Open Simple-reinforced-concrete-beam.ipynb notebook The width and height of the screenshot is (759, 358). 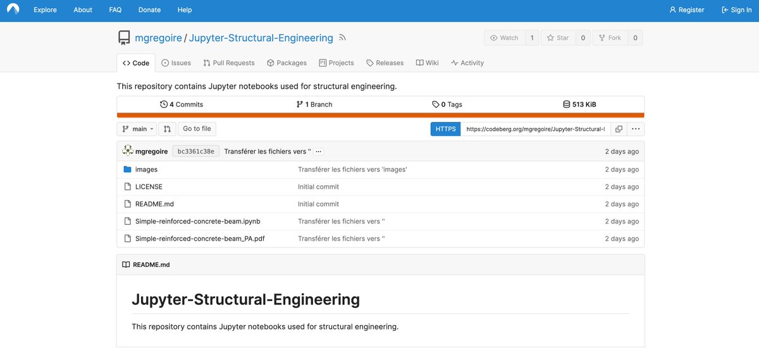point(198,222)
